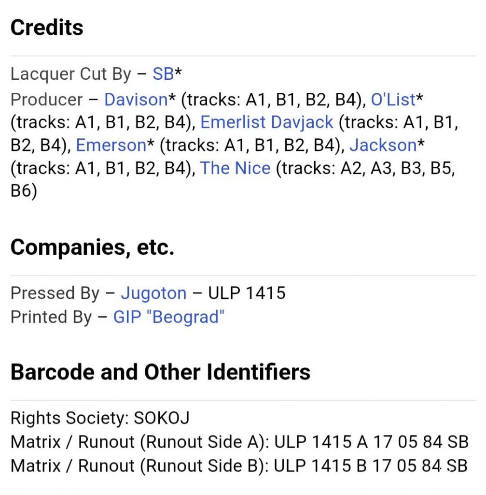
Task: Click the Companies, etc. heading
Action: tap(92, 247)
